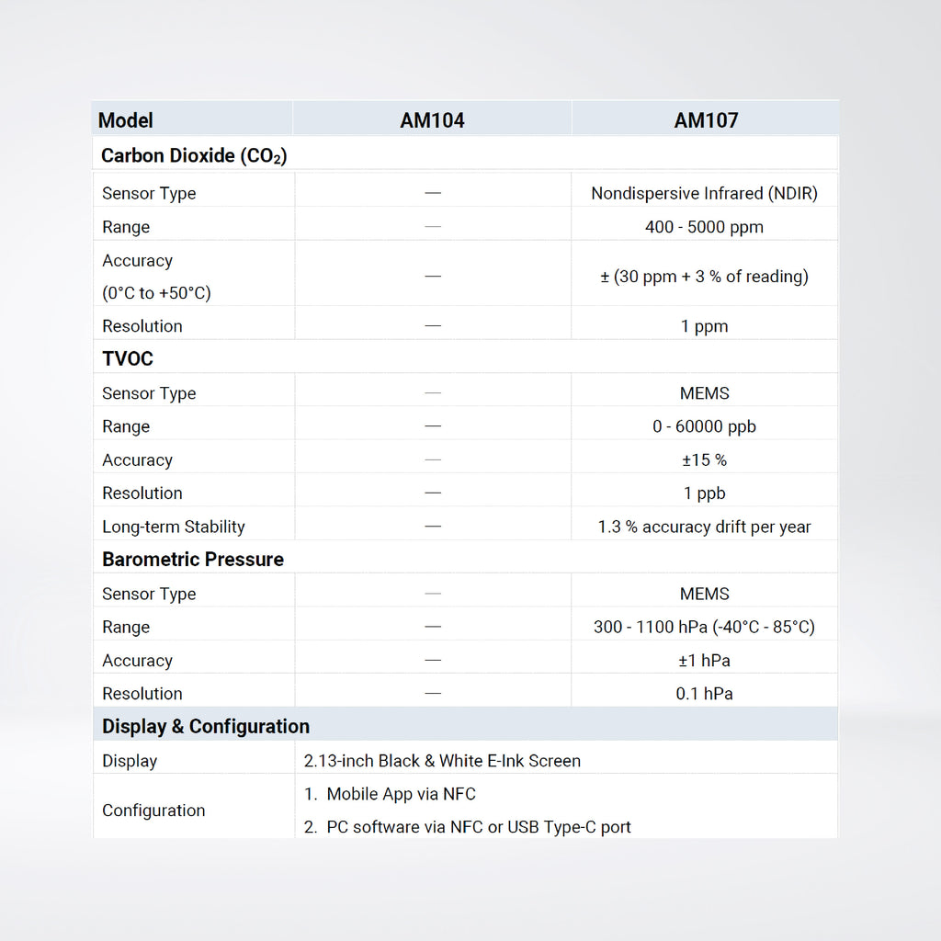
Task: Click the Long-term Stability row label
Action: 174,527
